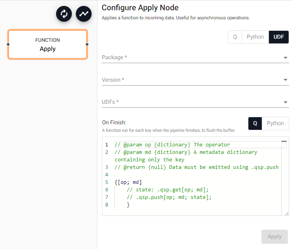Viewport: 293px width, 249px height.
Task: Click the code editor minimize dash icon
Action: (284, 141)
